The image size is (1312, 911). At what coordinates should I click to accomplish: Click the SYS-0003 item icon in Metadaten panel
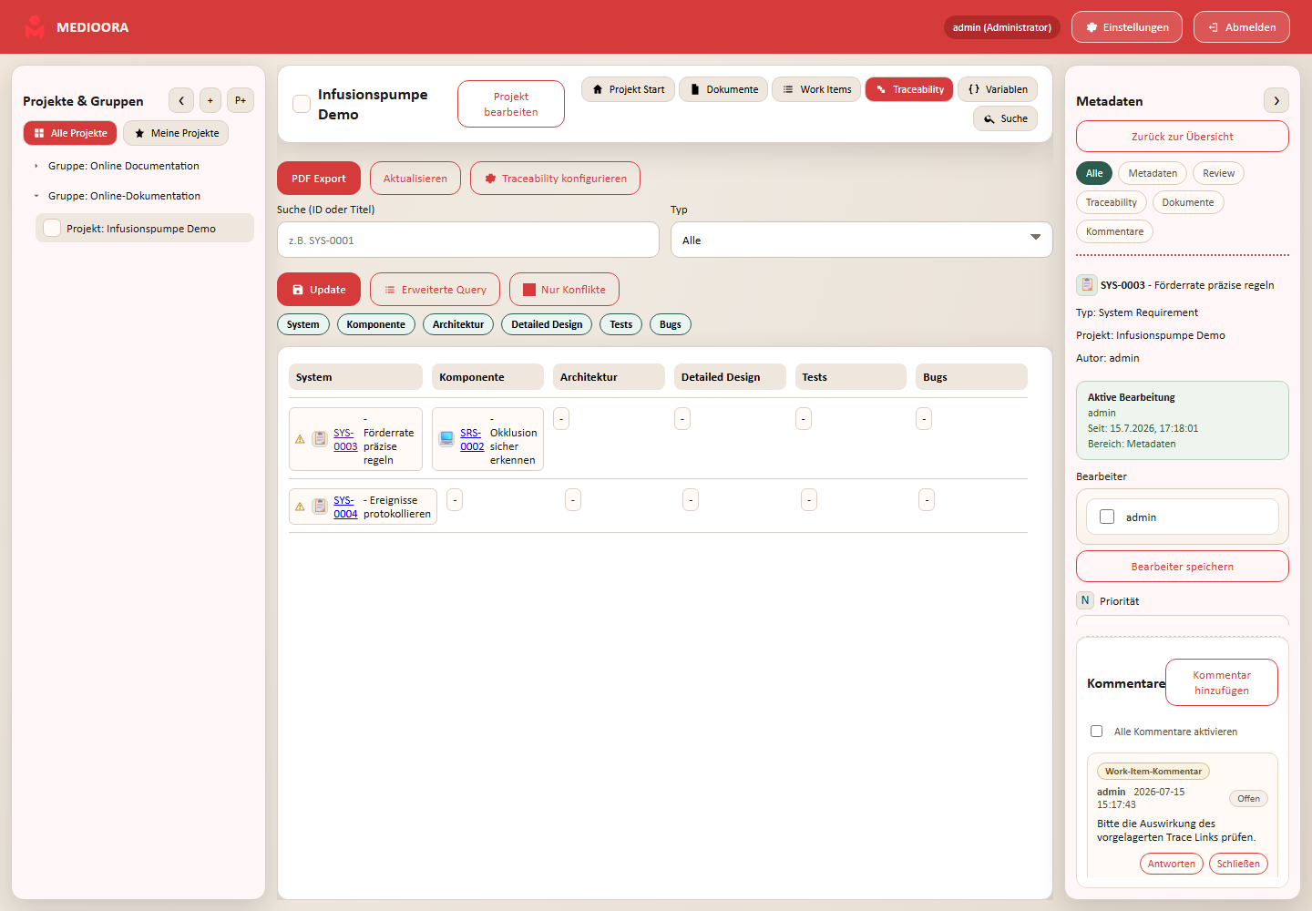1087,285
